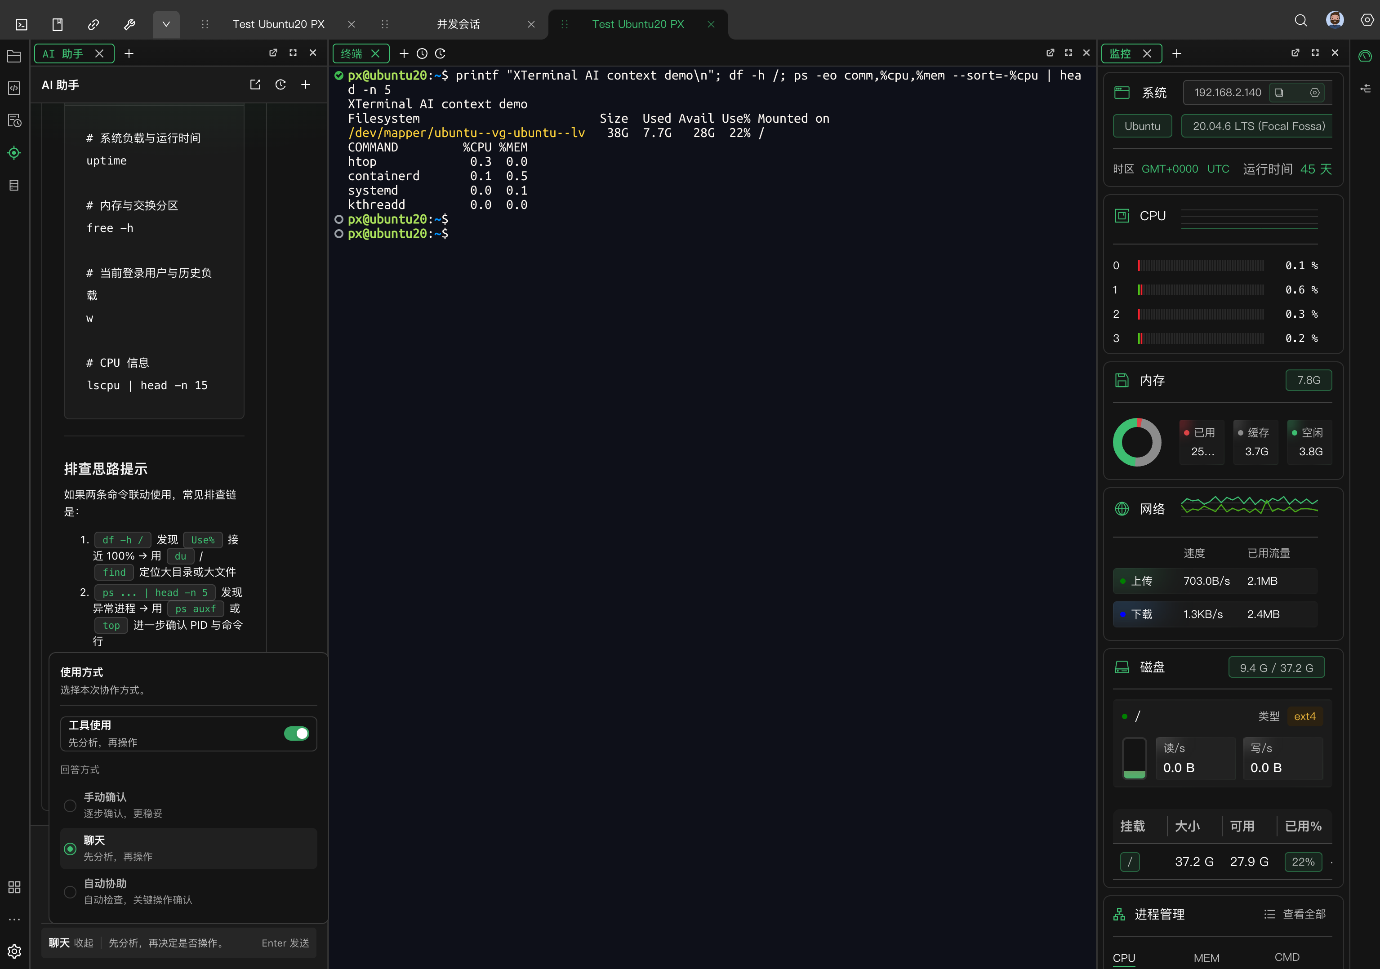Viewport: 1380px width, 969px height.
Task: Click the Ubuntu tag in 系统 card
Action: coord(1142,126)
